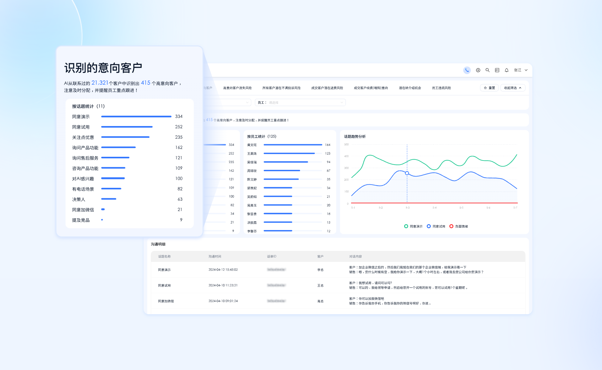Select the 员工违规风险 tab

click(441, 88)
